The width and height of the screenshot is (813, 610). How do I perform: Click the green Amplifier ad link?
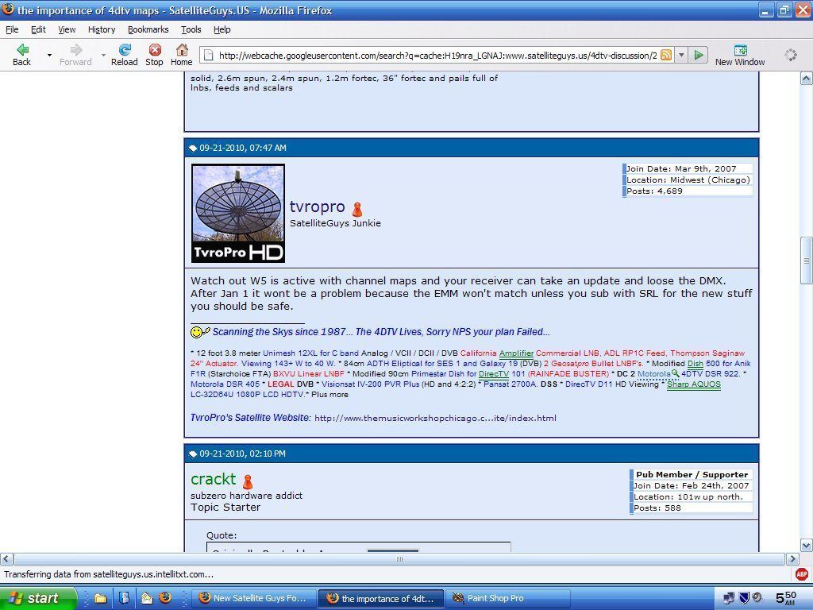[516, 353]
